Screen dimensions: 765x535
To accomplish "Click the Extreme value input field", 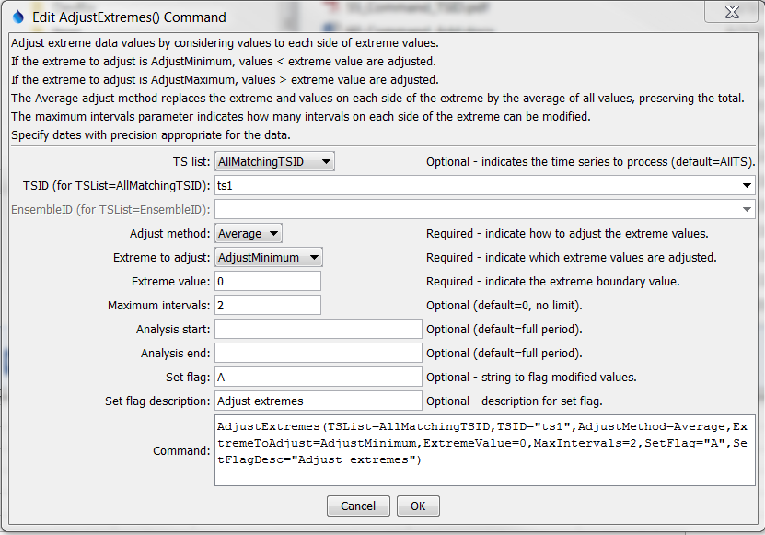I will (x=267, y=281).
